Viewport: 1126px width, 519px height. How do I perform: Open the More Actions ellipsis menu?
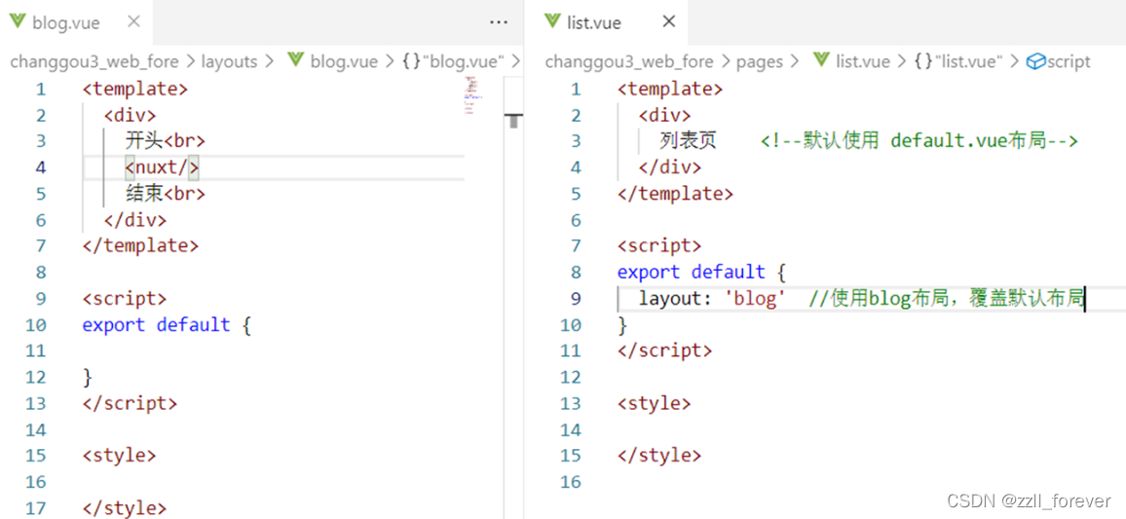pyautogui.click(x=499, y=22)
